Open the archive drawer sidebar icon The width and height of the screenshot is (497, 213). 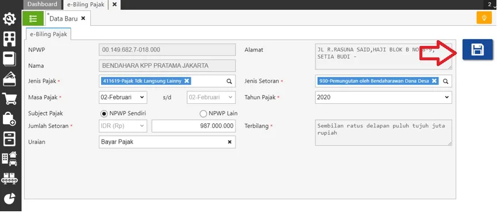(10, 138)
